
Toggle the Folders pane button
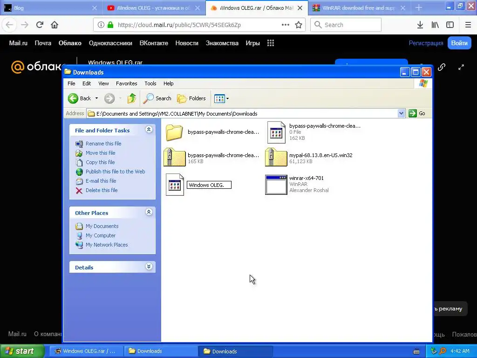tap(191, 98)
